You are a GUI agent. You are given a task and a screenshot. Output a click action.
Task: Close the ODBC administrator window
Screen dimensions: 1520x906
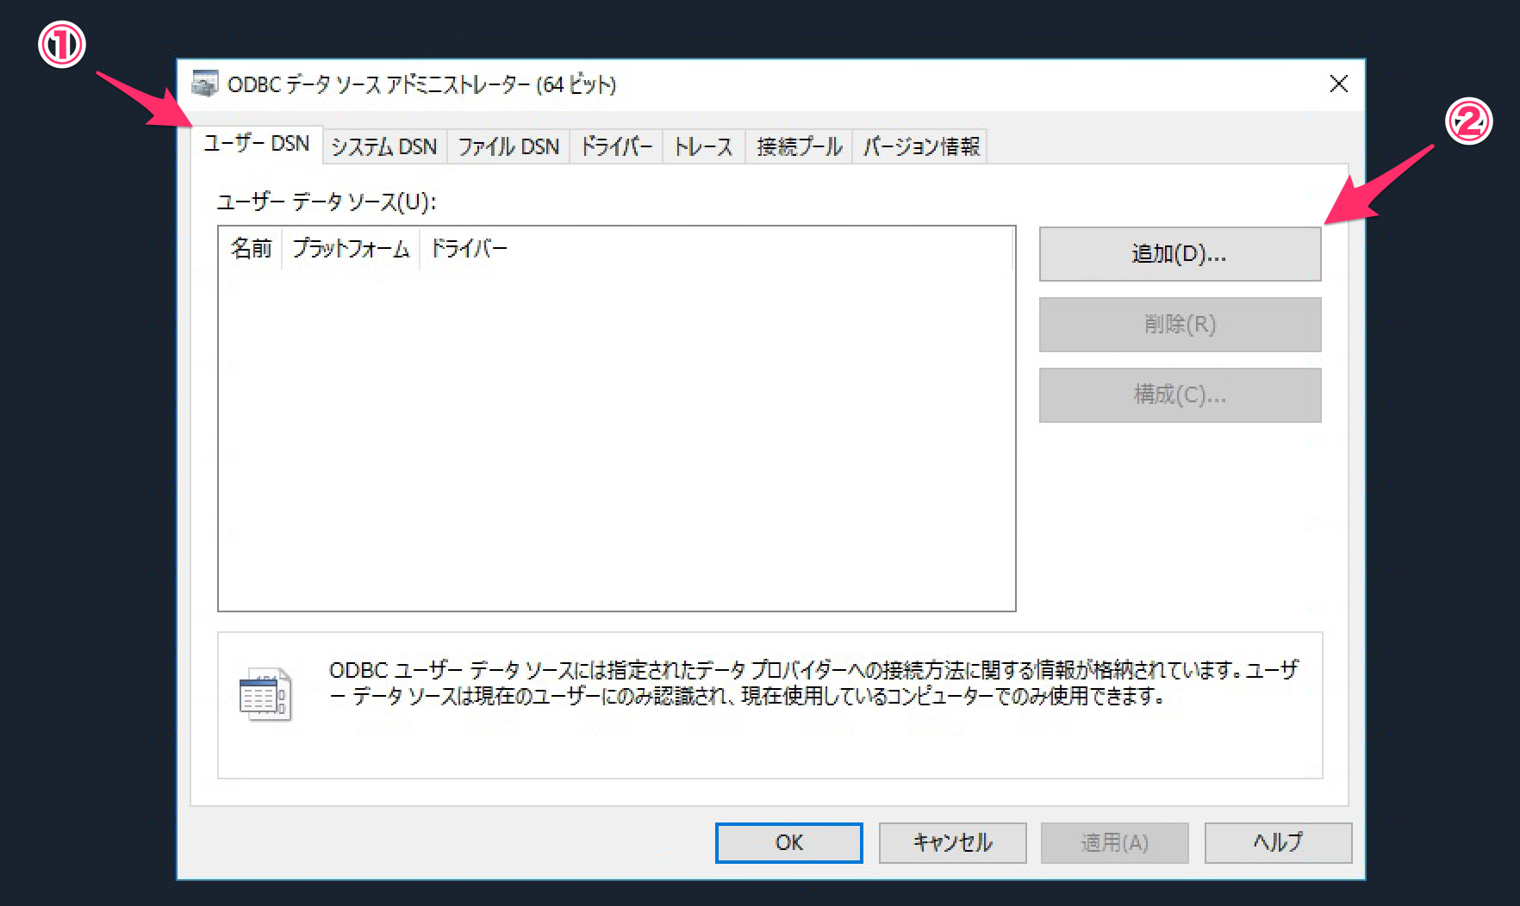pyautogui.click(x=1338, y=84)
